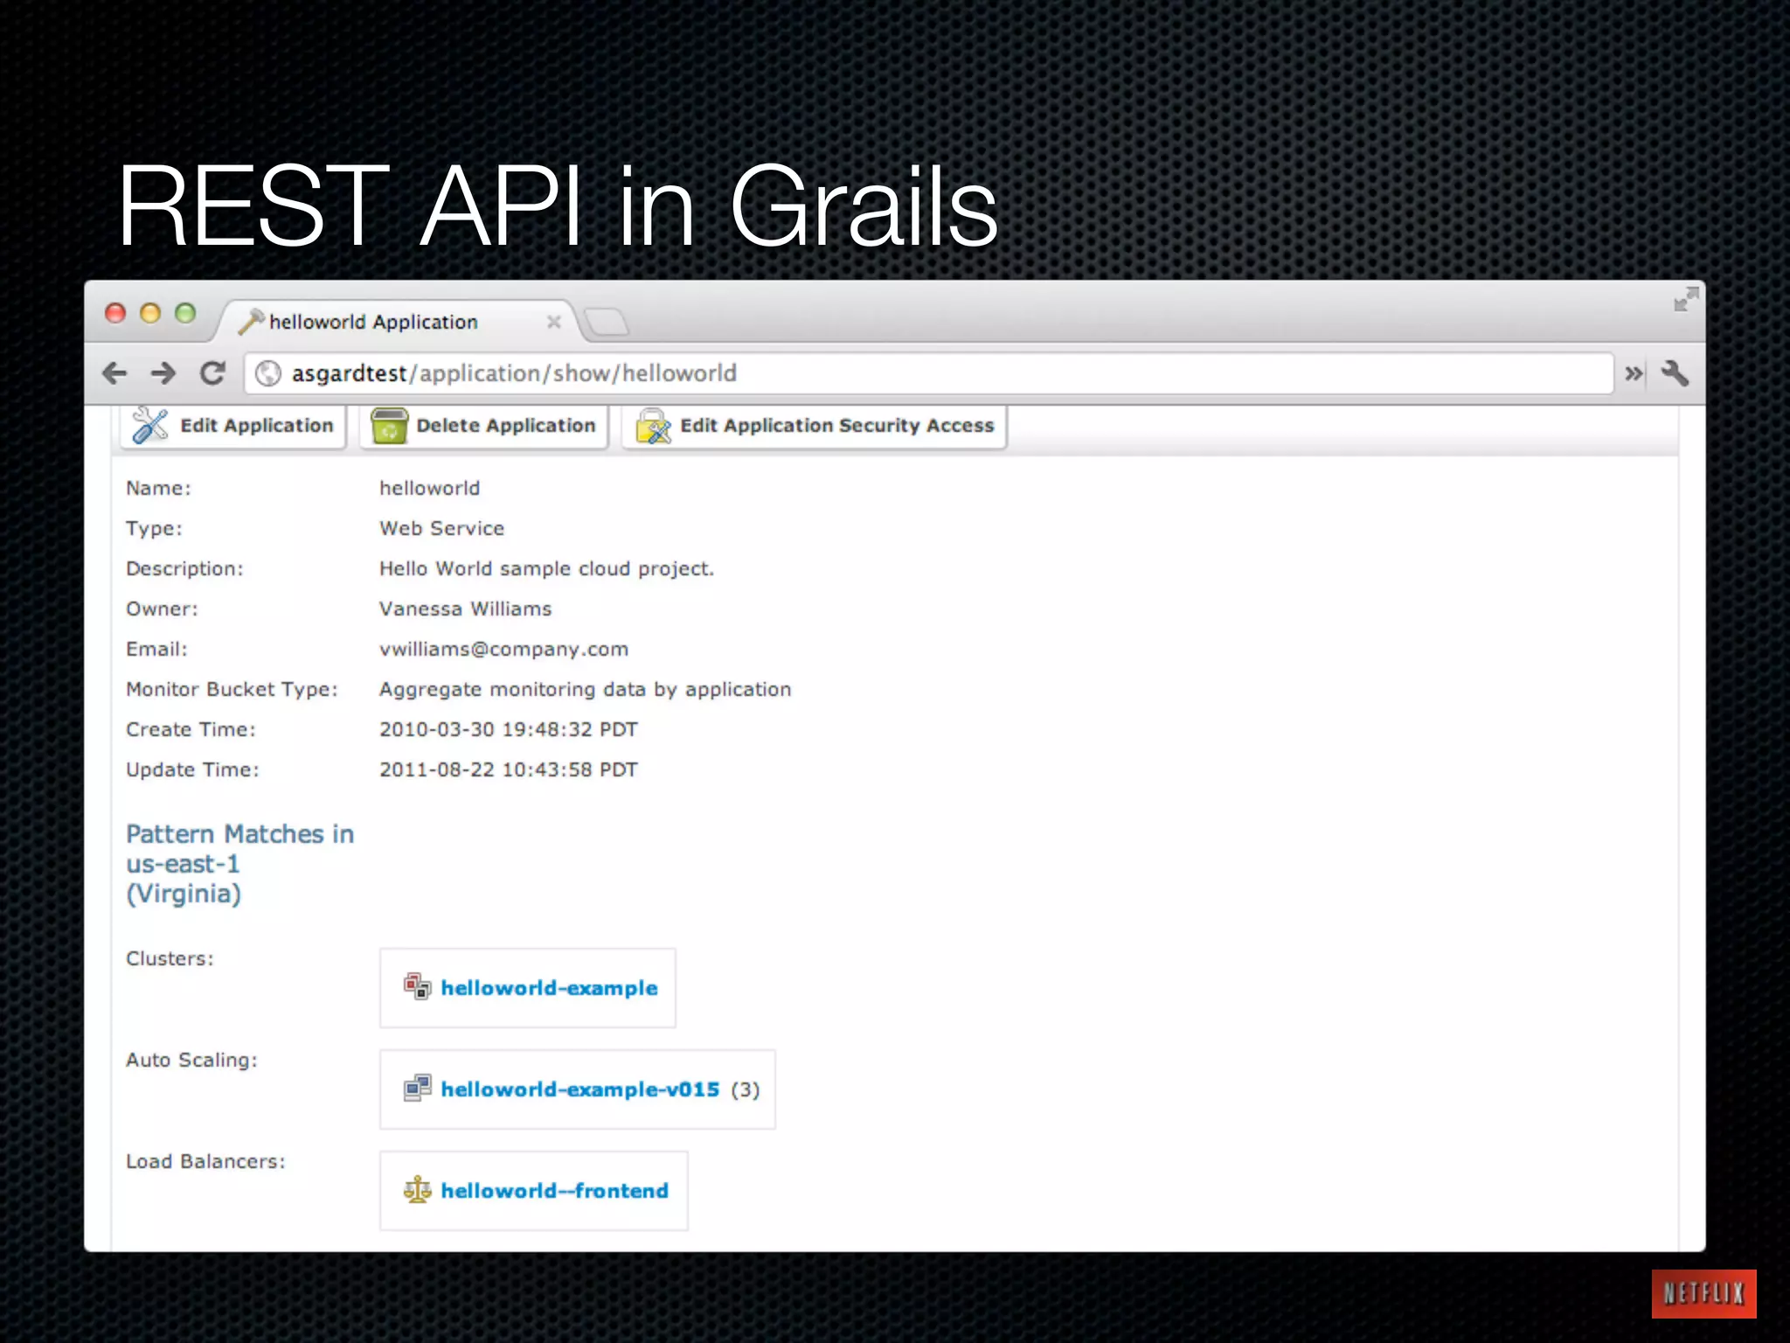Click Edit Application Security Access button
Image resolution: width=1790 pixels, height=1343 pixels.
point(815,426)
